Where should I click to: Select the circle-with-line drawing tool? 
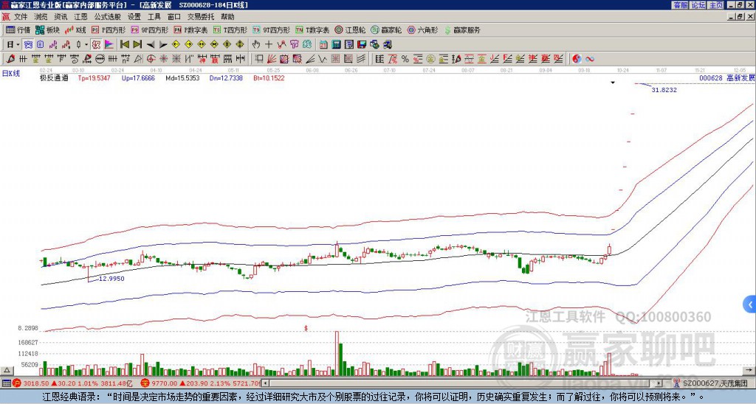[100, 59]
